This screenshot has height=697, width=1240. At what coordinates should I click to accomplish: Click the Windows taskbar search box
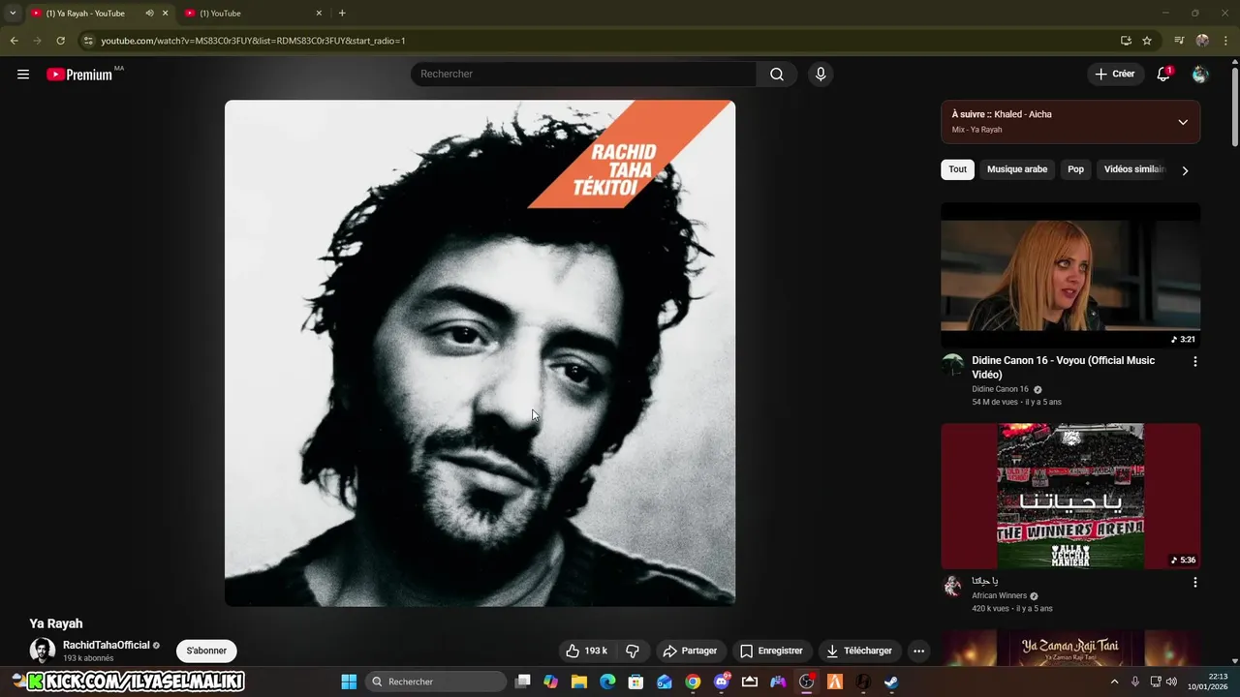click(x=436, y=682)
